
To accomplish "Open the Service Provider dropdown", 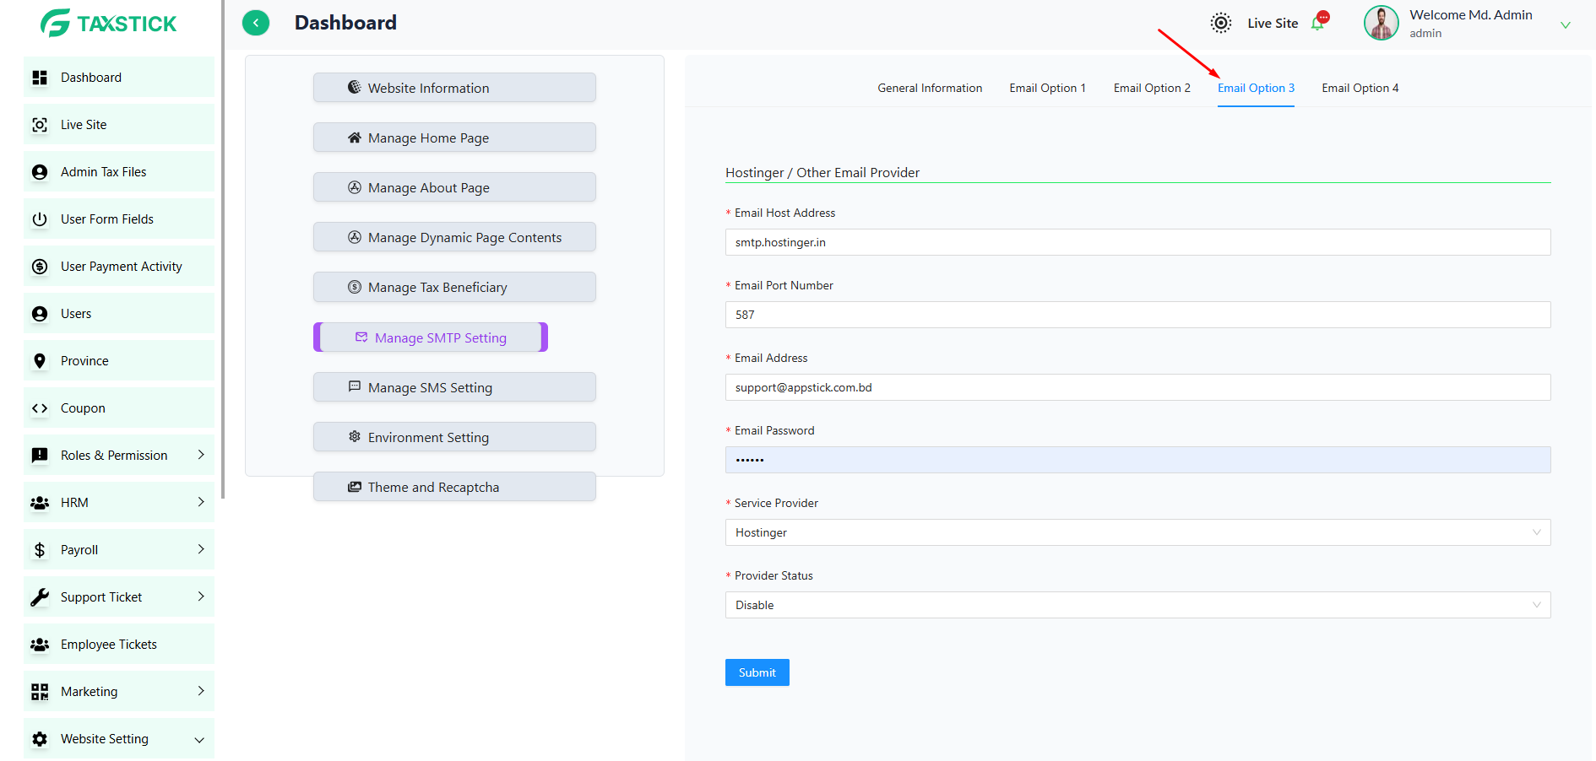I will (x=1137, y=532).
